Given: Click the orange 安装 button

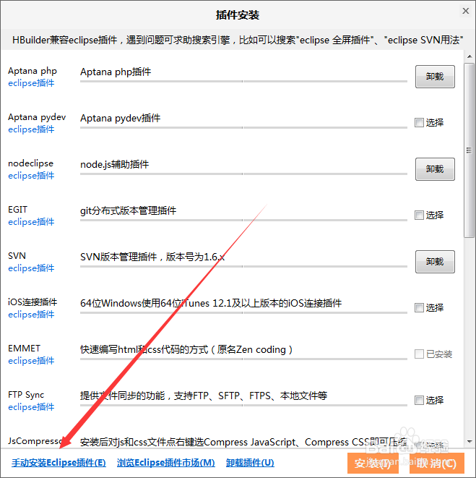Looking at the screenshot, I should click(373, 463).
